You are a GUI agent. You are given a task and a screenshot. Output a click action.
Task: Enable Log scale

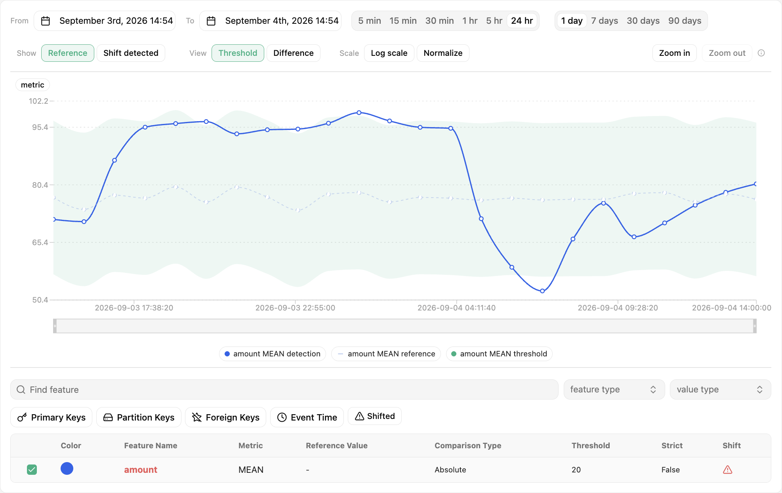point(389,53)
